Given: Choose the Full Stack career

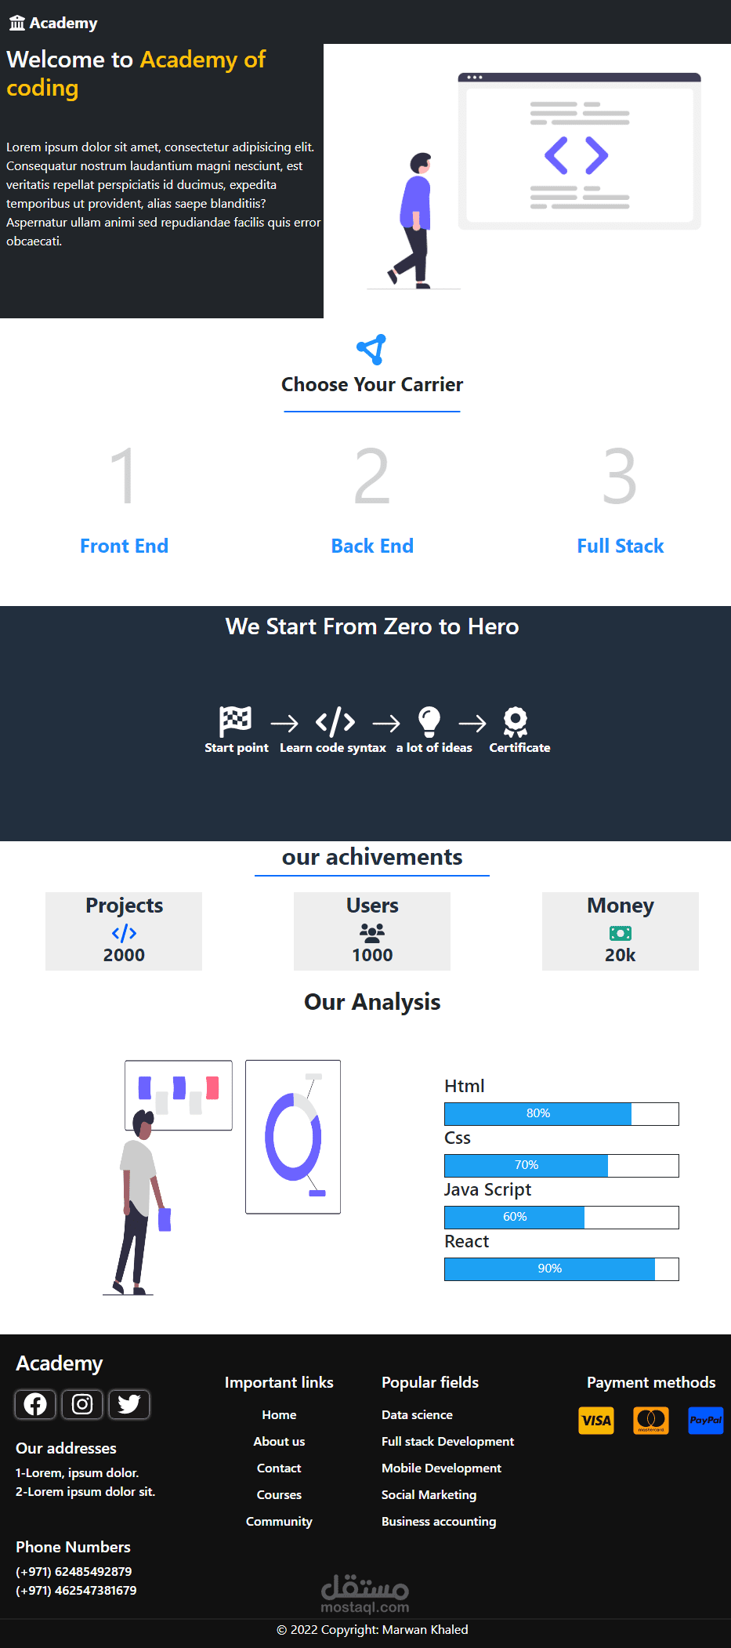Looking at the screenshot, I should pyautogui.click(x=621, y=546).
